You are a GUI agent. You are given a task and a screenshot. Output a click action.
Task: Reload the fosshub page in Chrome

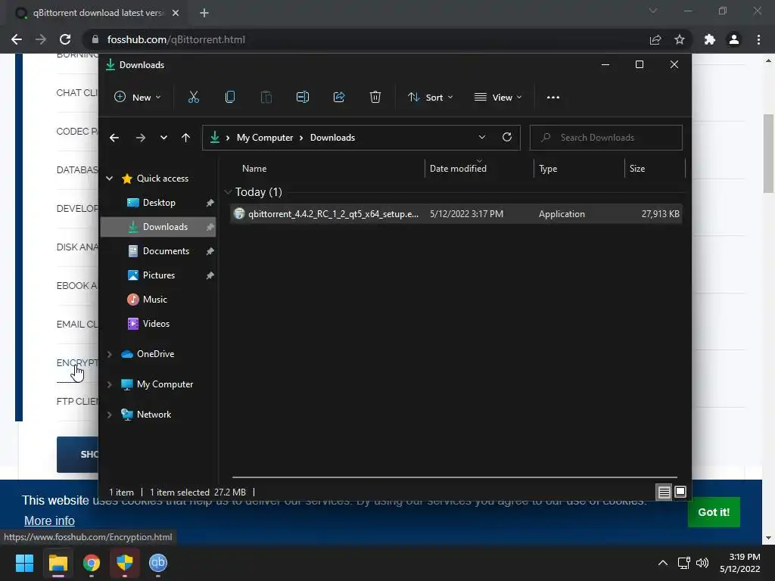65,39
